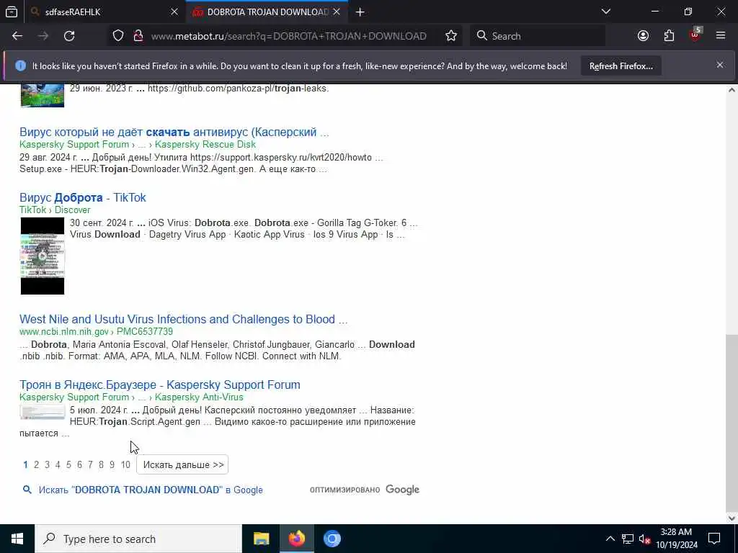Screen dimensions: 738x553
Task: Open the 'Вирус Доброта - TikTok' result
Action: [x=83, y=197]
